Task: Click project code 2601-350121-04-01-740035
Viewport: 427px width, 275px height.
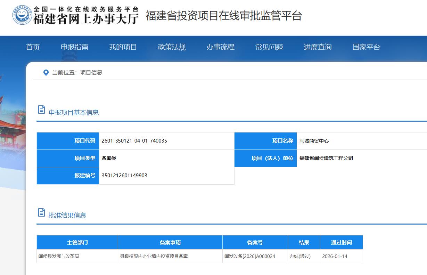Action: (134, 141)
